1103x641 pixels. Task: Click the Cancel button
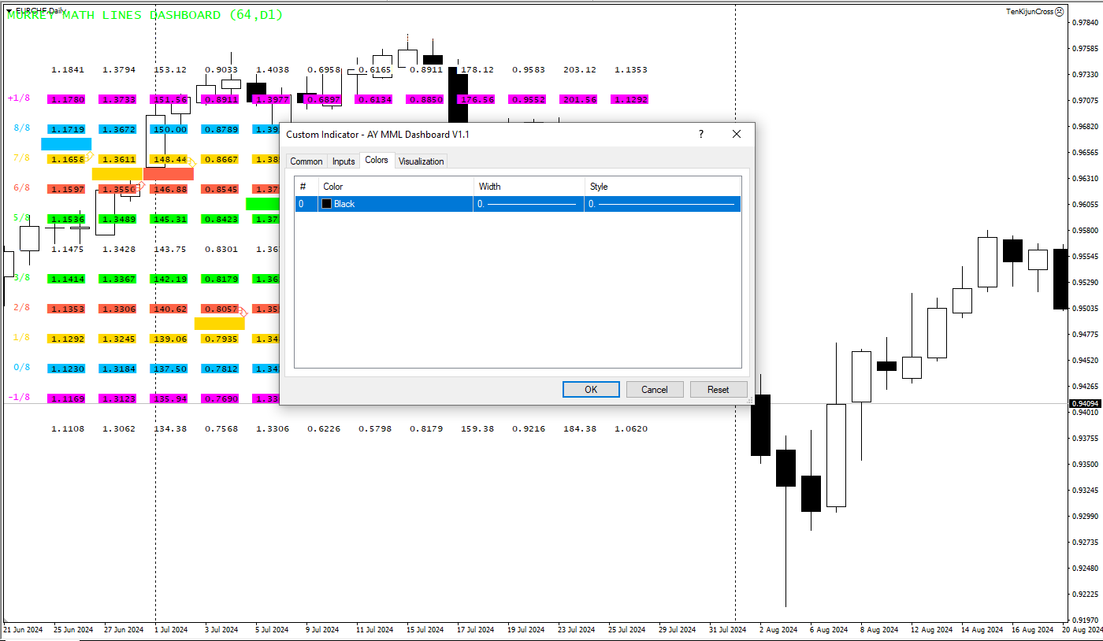click(655, 389)
